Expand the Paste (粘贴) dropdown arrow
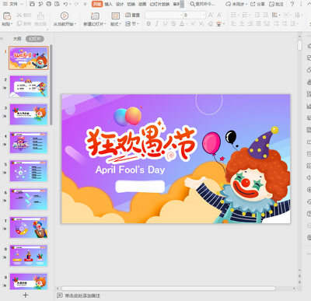This screenshot has height=301, width=311. tap(12, 24)
